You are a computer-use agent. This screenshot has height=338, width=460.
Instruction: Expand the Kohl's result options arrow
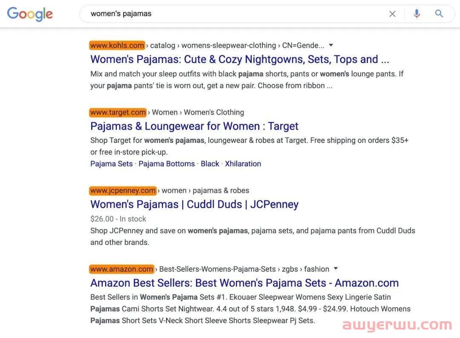331,45
